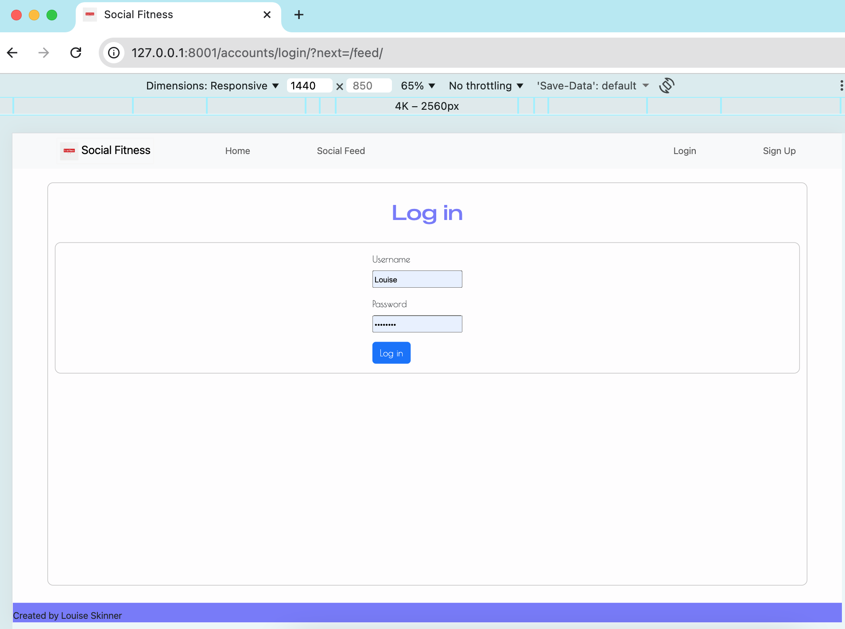Click the browser forward arrow
The width and height of the screenshot is (845, 629).
point(43,53)
